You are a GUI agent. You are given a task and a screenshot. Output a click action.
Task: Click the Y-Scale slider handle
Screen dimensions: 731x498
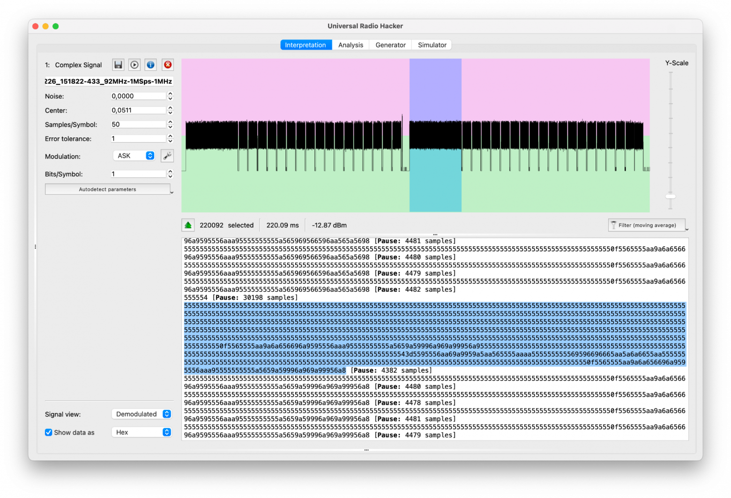click(x=671, y=196)
